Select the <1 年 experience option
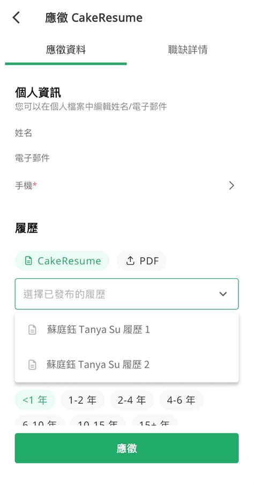 pyautogui.click(x=35, y=400)
